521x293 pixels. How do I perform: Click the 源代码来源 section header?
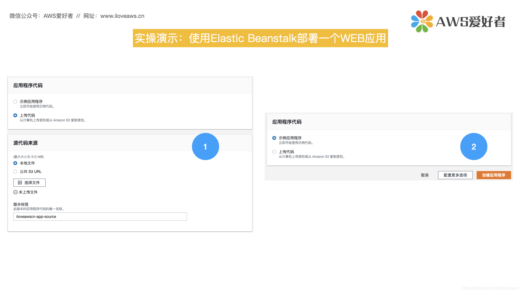26,143
